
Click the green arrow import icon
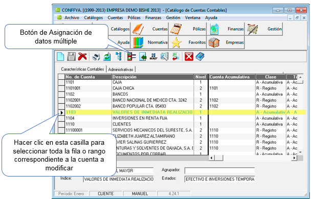point(143,56)
